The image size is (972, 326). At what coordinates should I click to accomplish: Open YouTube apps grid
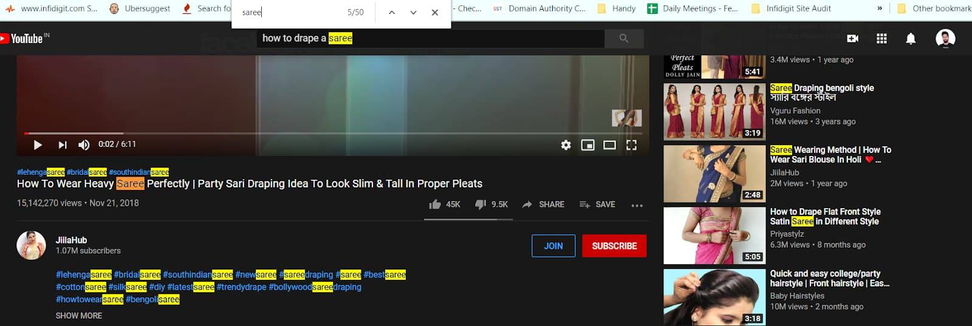(881, 38)
